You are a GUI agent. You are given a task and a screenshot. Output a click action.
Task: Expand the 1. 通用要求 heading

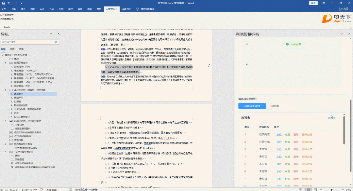8,94
